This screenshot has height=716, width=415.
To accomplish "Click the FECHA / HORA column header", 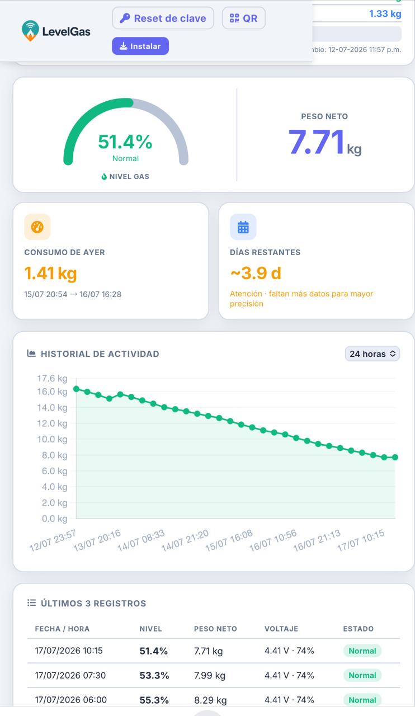I will pos(62,629).
